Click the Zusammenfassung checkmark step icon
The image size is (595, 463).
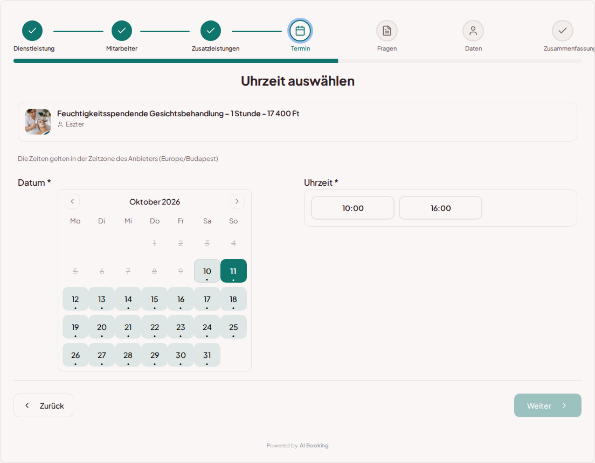coord(562,31)
